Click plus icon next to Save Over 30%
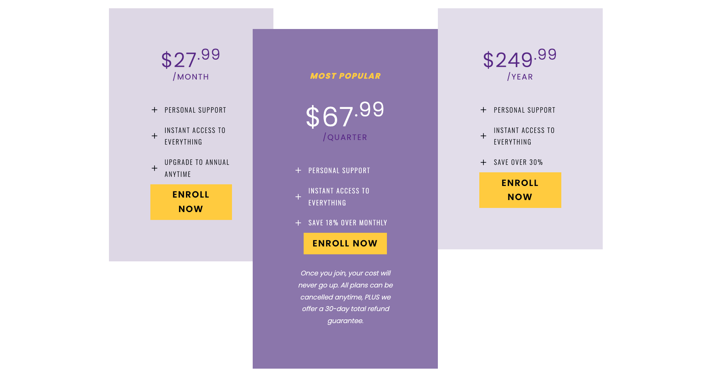The image size is (715, 379). click(483, 162)
